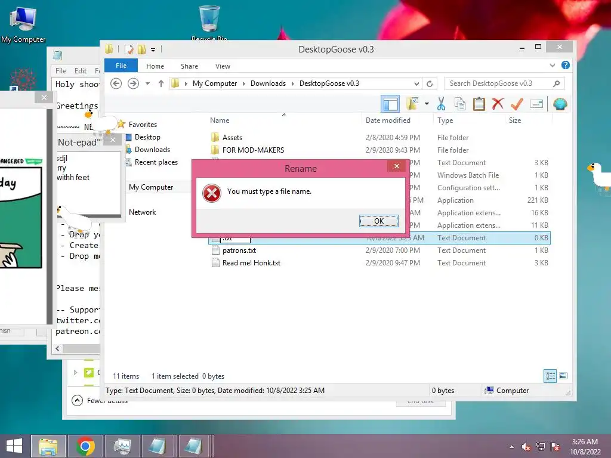Select Recent places in the navigation pane
The height and width of the screenshot is (458, 611).
tap(156, 162)
